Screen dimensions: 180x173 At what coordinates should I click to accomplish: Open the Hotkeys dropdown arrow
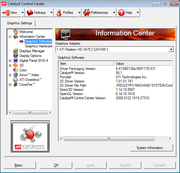tap(51, 13)
